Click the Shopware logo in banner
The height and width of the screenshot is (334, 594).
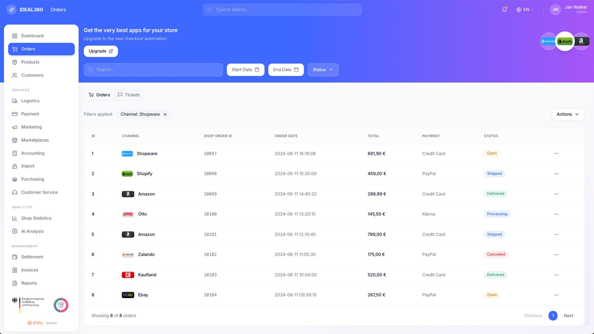tap(548, 41)
